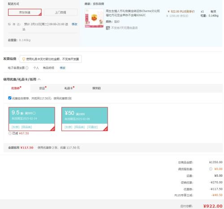The width and height of the screenshot is (224, 209).
Task: Click 修改 link for invoice info
Action: pyautogui.click(x=63, y=68)
